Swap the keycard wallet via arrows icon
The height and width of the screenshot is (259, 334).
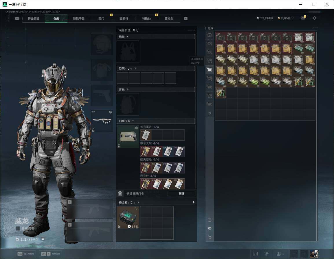[x=136, y=128]
